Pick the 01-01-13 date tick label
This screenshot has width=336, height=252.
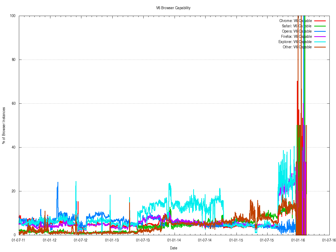pyautogui.click(x=112, y=240)
